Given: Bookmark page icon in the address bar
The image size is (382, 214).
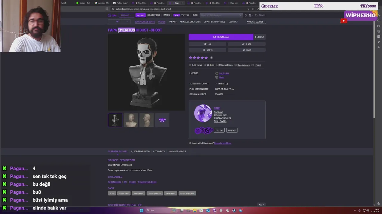Looking at the screenshot, I should pyautogui.click(x=107, y=9).
